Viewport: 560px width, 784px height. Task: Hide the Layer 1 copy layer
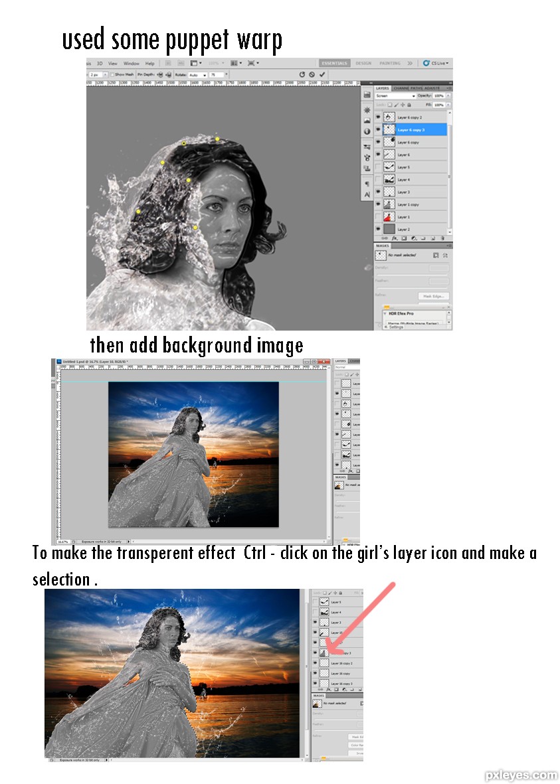pyautogui.click(x=379, y=204)
